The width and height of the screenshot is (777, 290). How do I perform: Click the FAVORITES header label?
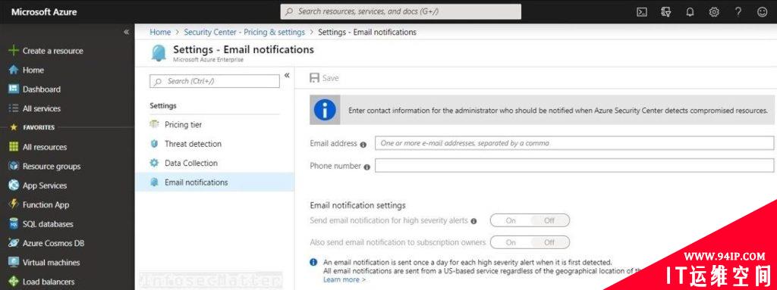(x=39, y=127)
